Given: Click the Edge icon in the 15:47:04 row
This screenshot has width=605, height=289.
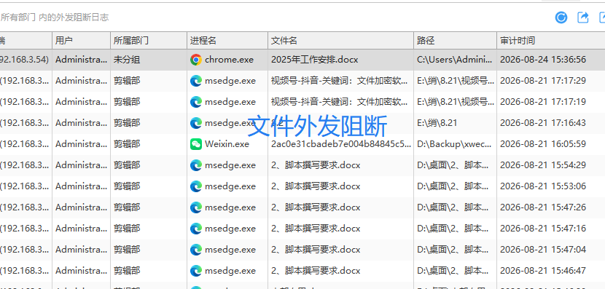Looking at the screenshot, I should pyautogui.click(x=196, y=250).
